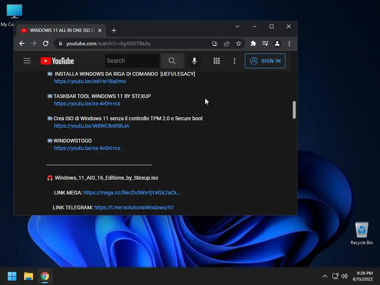Open the media control icon in Chrome toolbar
The image size is (380, 285).
(x=265, y=43)
